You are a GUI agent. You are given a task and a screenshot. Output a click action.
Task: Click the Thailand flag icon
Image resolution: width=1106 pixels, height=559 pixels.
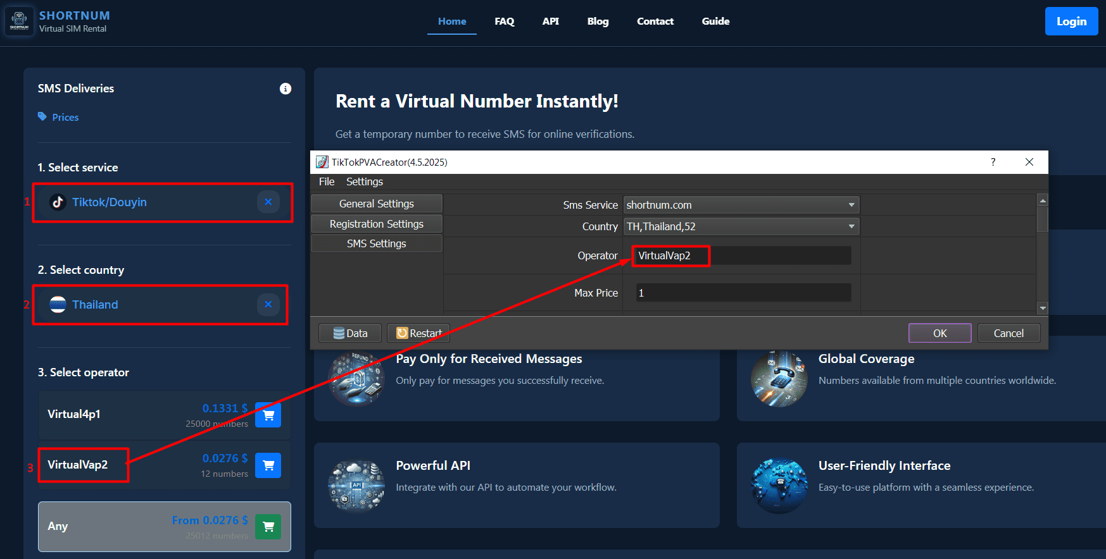tap(58, 305)
